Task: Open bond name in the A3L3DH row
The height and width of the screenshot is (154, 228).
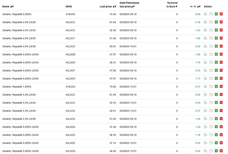Action: coord(20,79)
